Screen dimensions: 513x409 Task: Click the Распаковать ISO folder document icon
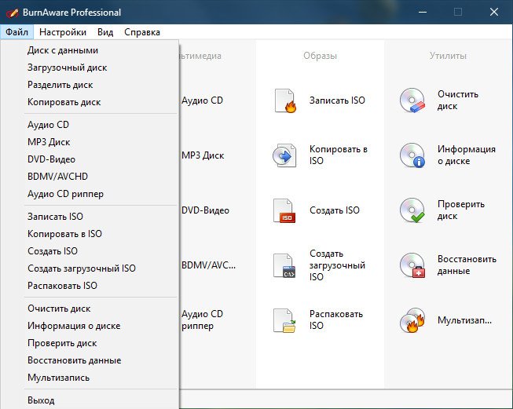[284, 321]
